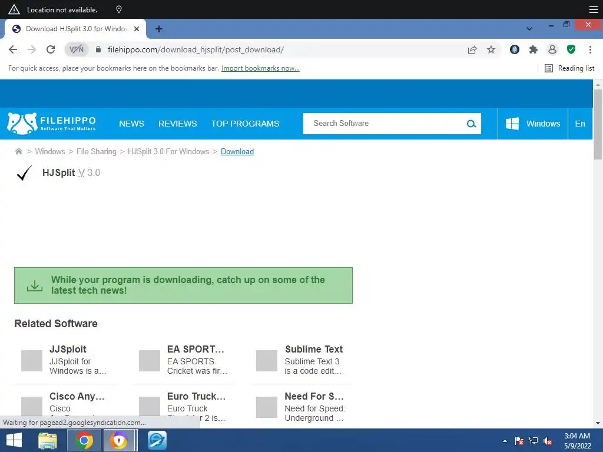Click the download icon in green banner
The height and width of the screenshot is (452, 603).
coord(35,285)
